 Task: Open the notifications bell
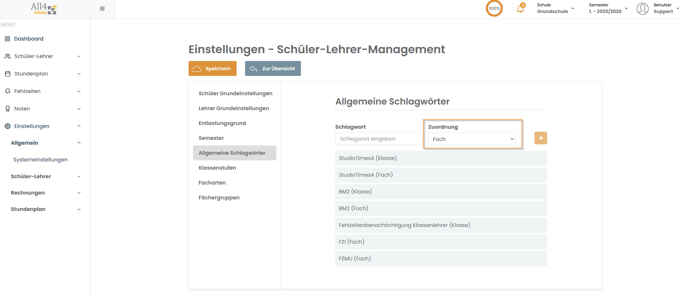click(x=521, y=8)
